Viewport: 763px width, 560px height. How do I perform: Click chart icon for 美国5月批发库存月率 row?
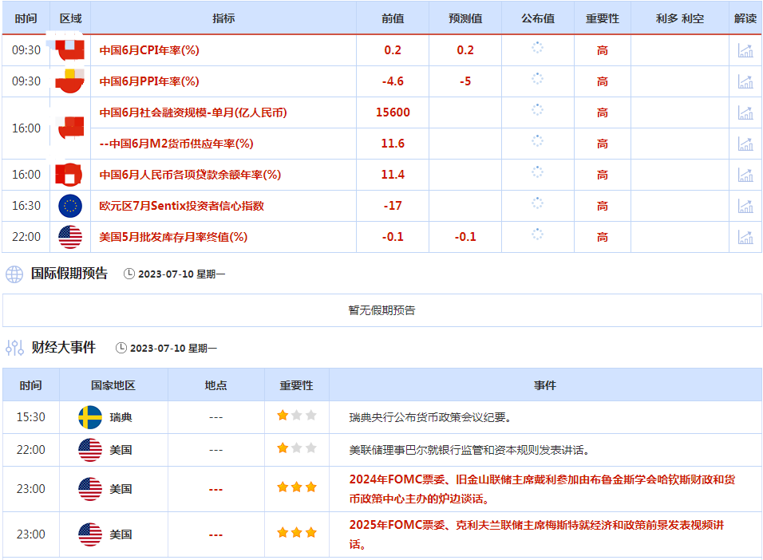pos(745,237)
